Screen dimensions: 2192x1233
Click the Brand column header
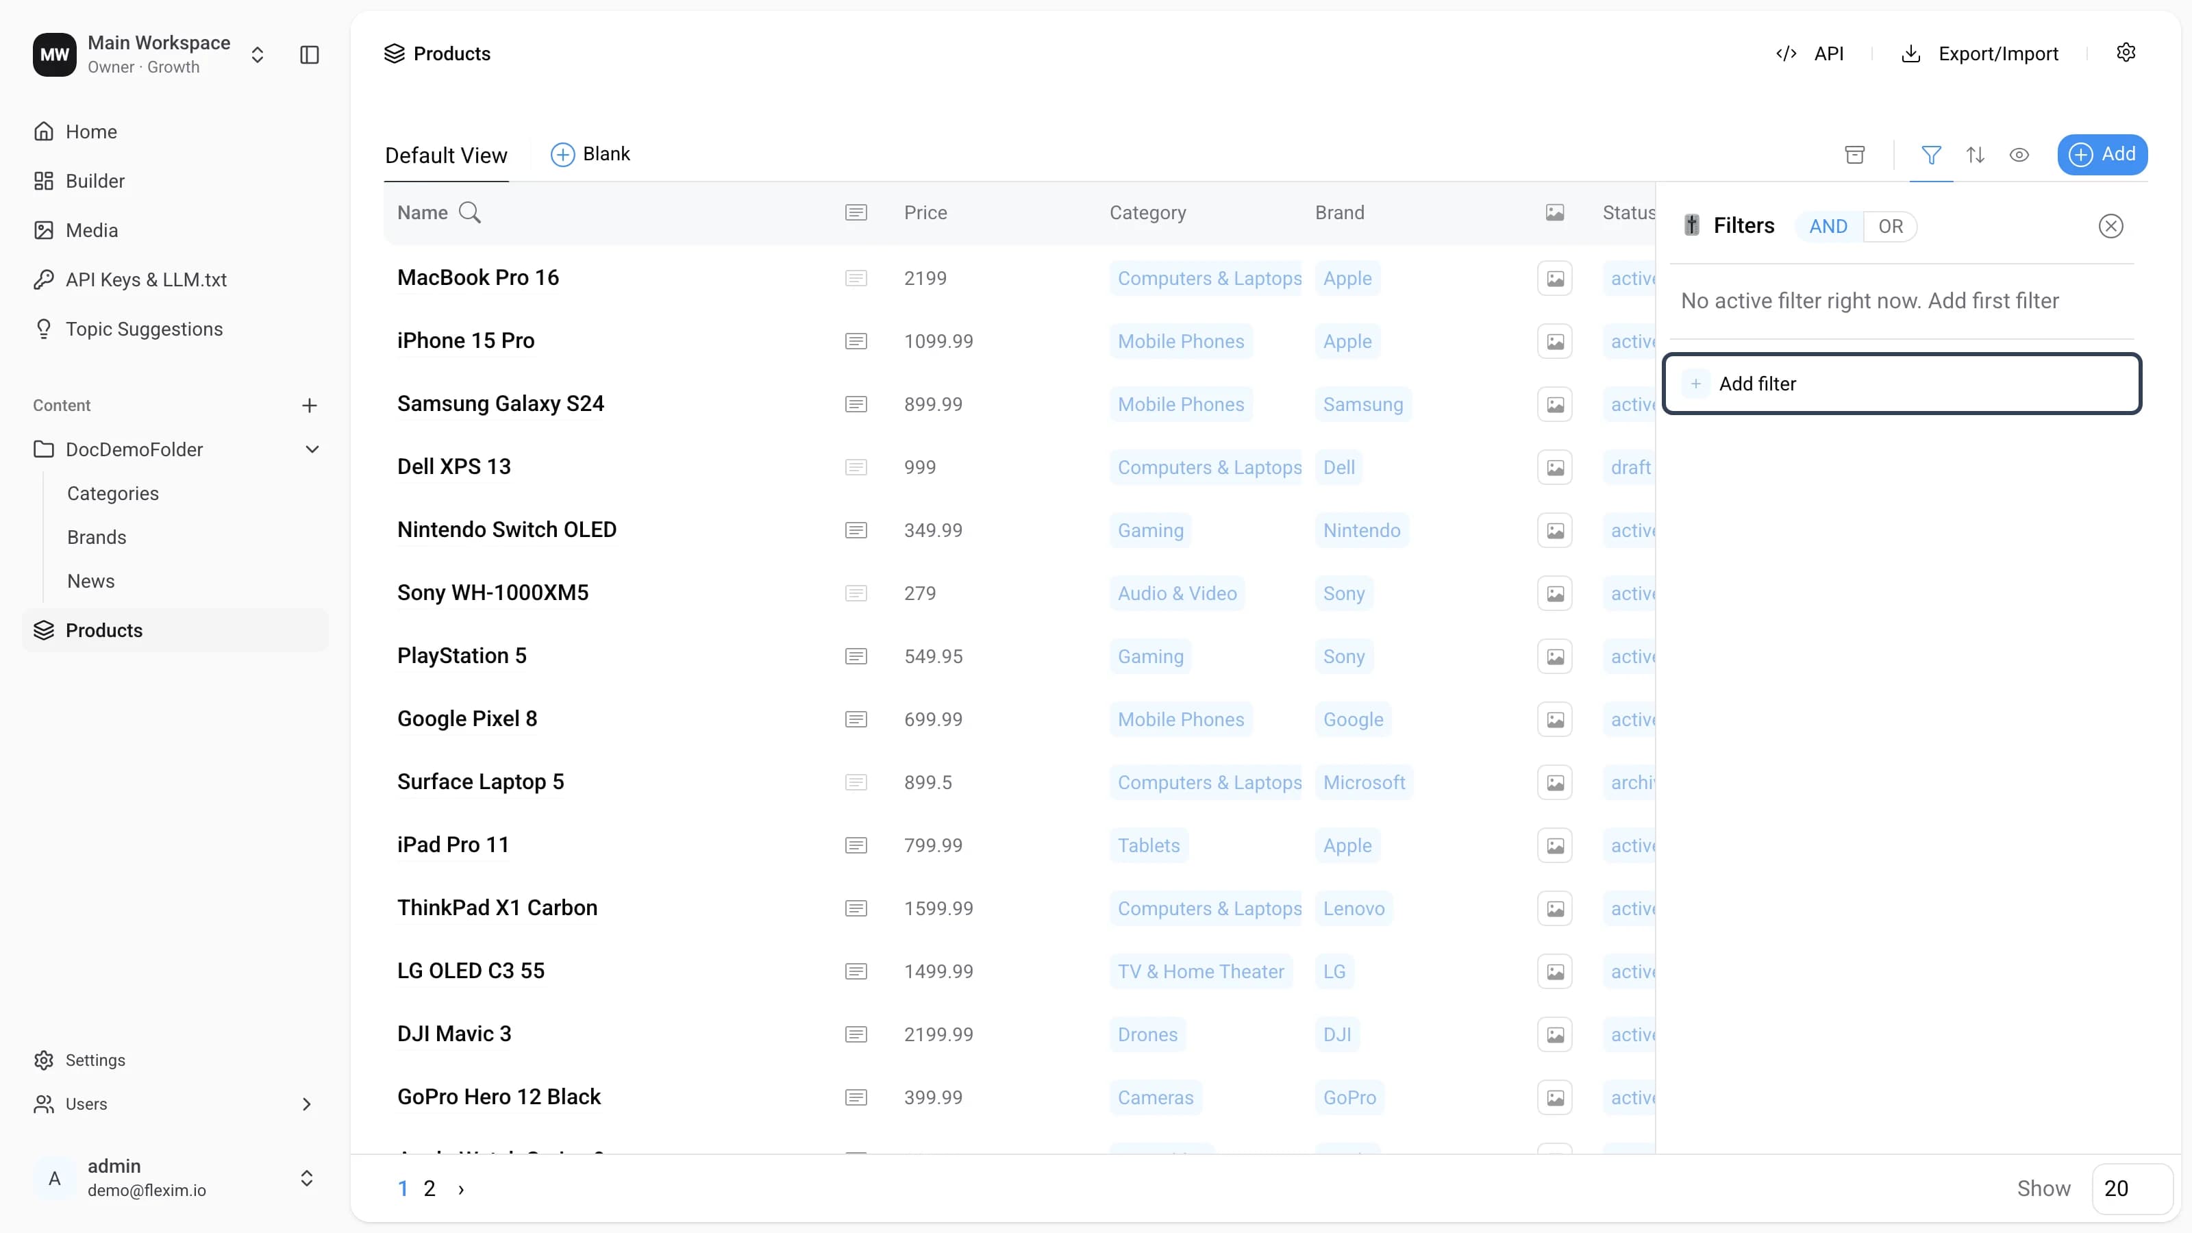1339,213
